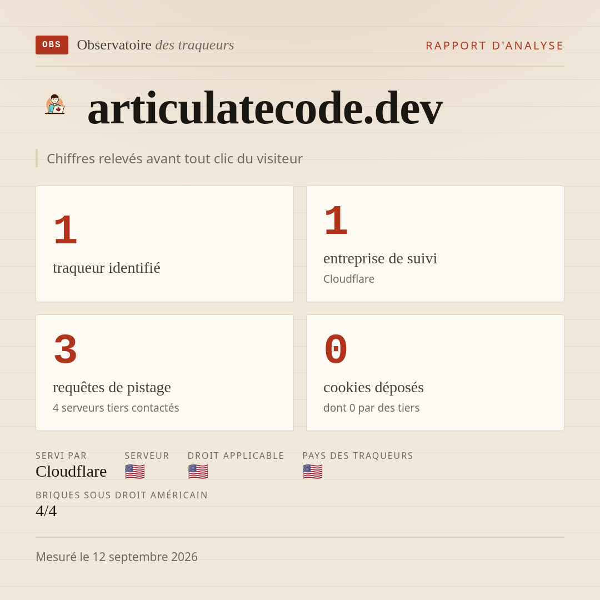This screenshot has width=600, height=600.
Task: Click 'dont 0 par des tiers' text
Action: pos(372,408)
